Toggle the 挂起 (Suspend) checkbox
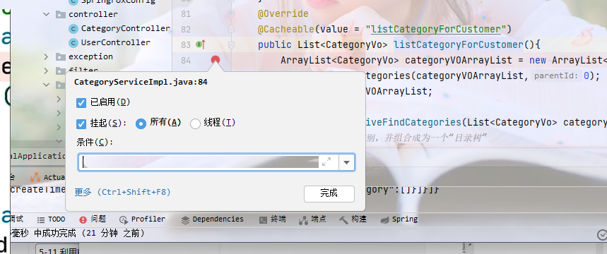This screenshot has height=254, width=607. [x=81, y=124]
